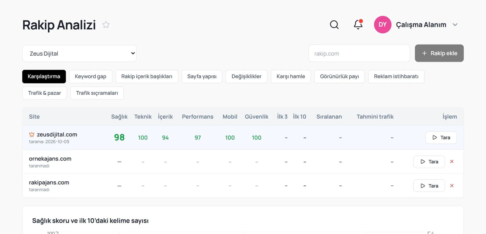Open search with the magnifier icon
Image resolution: width=486 pixels, height=234 pixels.
click(334, 25)
